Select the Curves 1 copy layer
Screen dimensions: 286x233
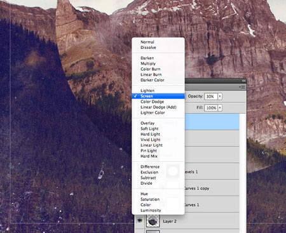point(212,188)
